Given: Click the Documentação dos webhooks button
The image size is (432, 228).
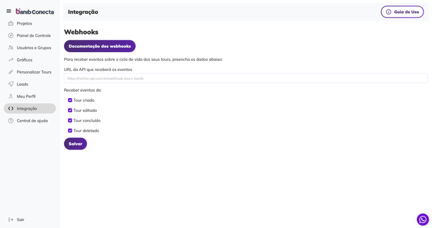Looking at the screenshot, I should tap(100, 46).
